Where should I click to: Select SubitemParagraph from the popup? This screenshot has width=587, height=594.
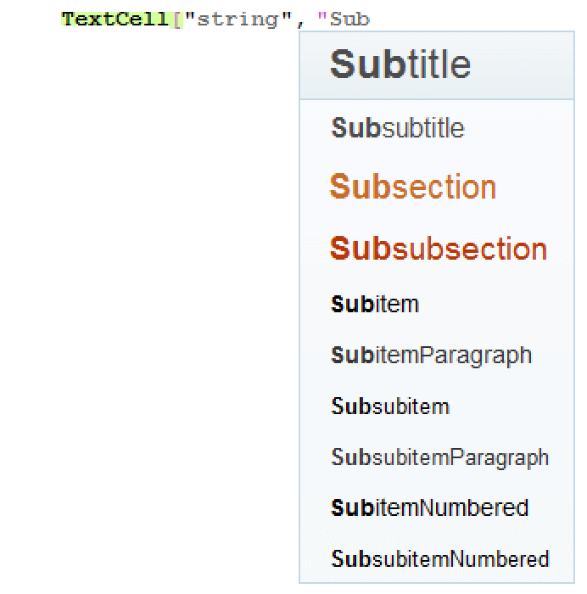(x=431, y=355)
